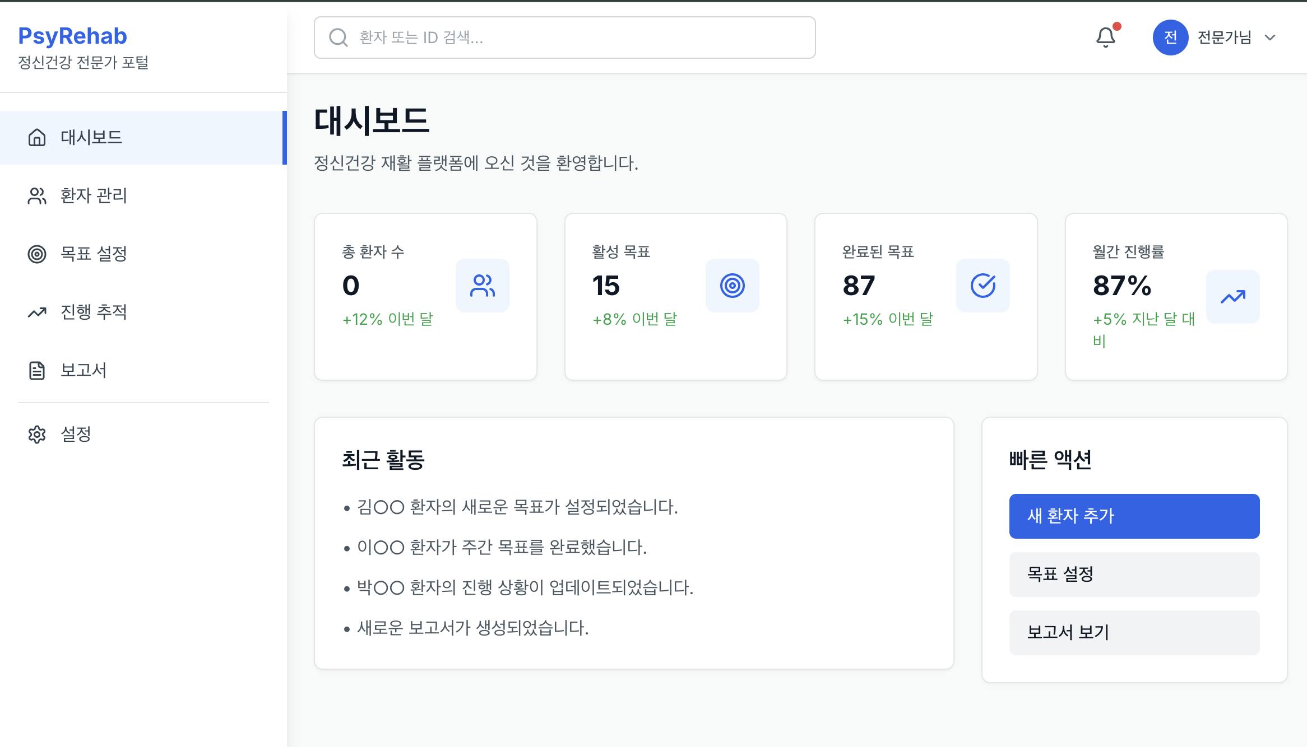1307x747 pixels.
Task: Click the 완료된 목표 value 87
Action: coord(859,286)
